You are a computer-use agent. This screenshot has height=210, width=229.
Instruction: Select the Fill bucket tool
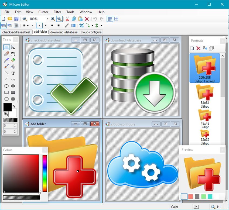13,67
